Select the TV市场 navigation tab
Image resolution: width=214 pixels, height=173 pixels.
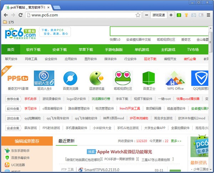pyautogui.click(x=193, y=49)
